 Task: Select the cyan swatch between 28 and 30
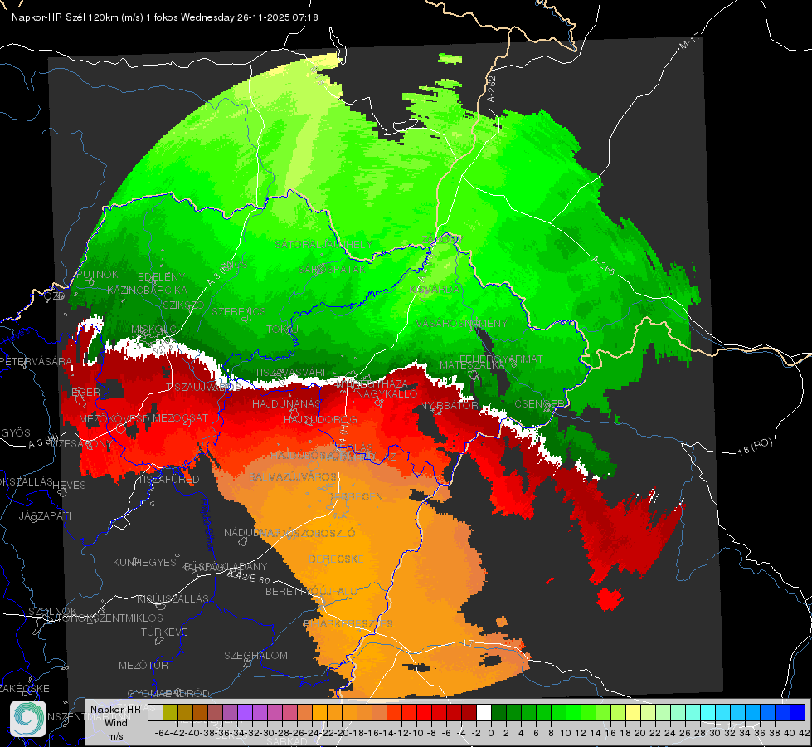(708, 713)
